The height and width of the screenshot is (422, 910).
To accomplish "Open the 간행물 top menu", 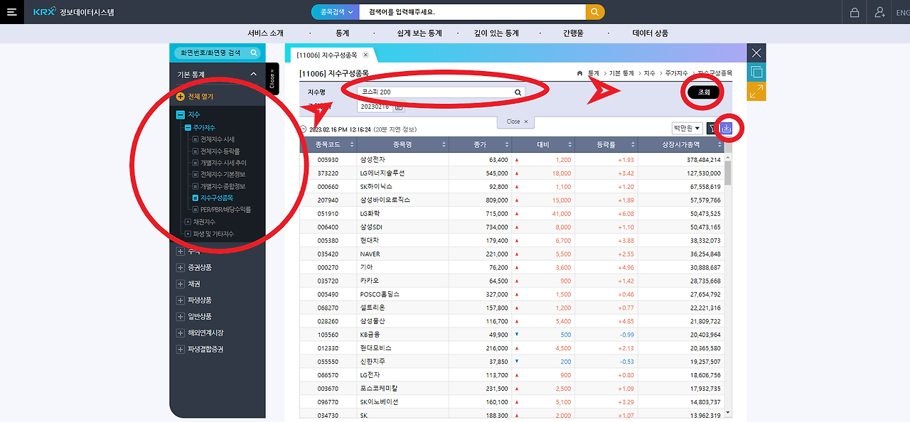I will pos(573,33).
